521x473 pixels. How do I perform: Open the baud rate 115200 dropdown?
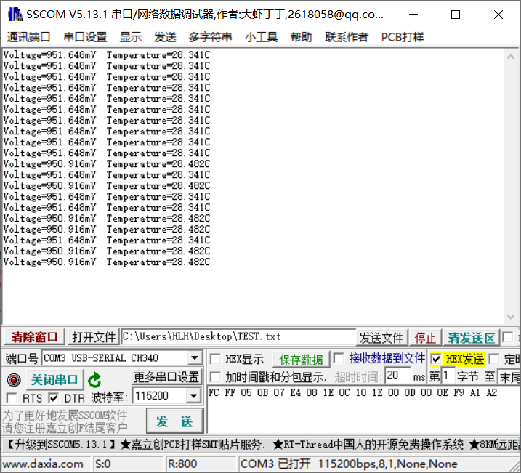[x=193, y=396]
